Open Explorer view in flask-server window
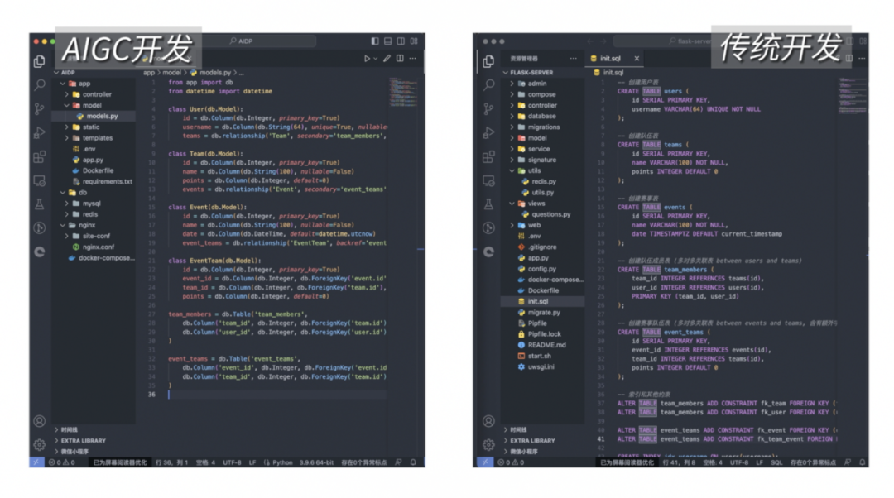 (488, 61)
